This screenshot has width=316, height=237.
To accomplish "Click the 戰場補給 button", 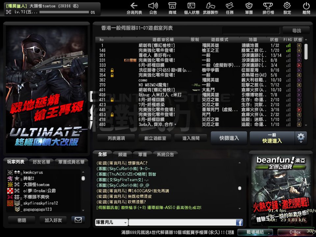I will coord(255,232).
